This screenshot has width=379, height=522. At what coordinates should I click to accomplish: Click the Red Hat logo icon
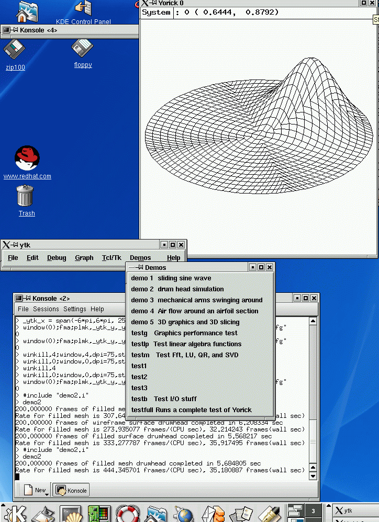[x=27, y=158]
